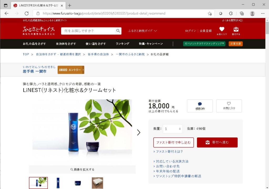Select お礼の品をさがす in navigation bar
Viewport: 269px width, 189px height.
pyautogui.click(x=34, y=44)
